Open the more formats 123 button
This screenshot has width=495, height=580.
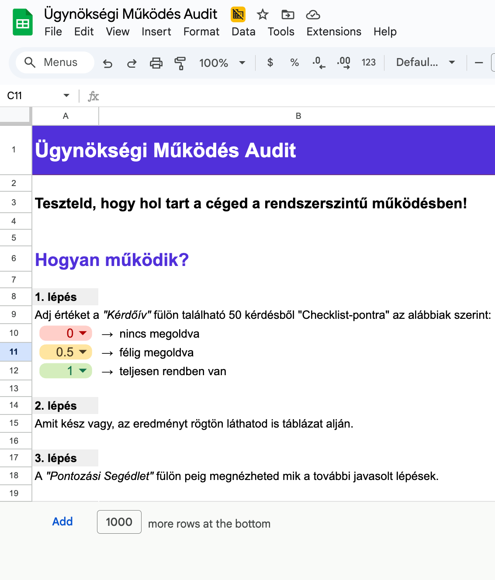(368, 62)
